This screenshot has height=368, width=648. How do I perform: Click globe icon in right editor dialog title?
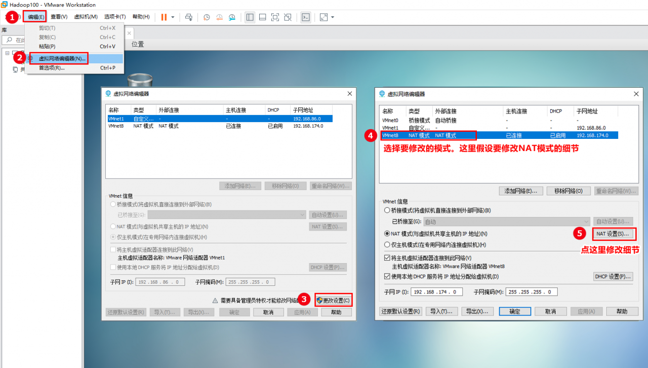pyautogui.click(x=382, y=93)
